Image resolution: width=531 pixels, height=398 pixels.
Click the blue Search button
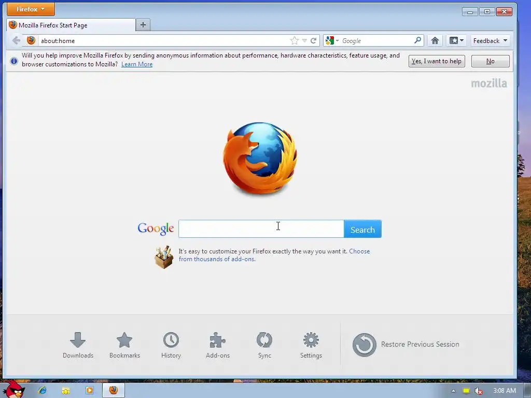pyautogui.click(x=362, y=229)
